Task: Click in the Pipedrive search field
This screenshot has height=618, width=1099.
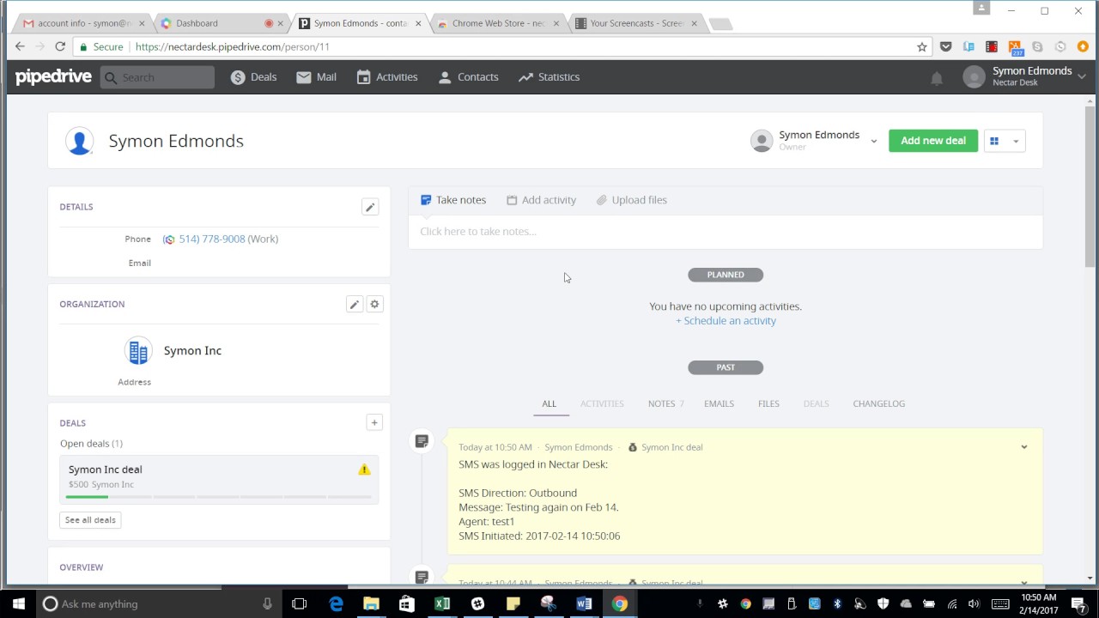Action: 157,77
